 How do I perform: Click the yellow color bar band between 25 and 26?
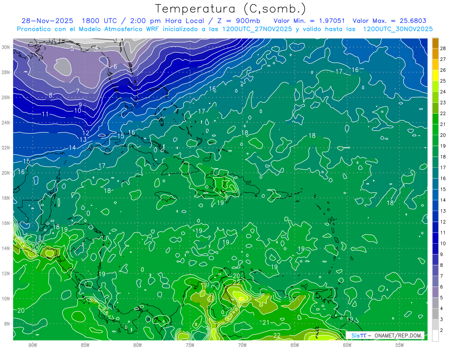tap(435, 76)
